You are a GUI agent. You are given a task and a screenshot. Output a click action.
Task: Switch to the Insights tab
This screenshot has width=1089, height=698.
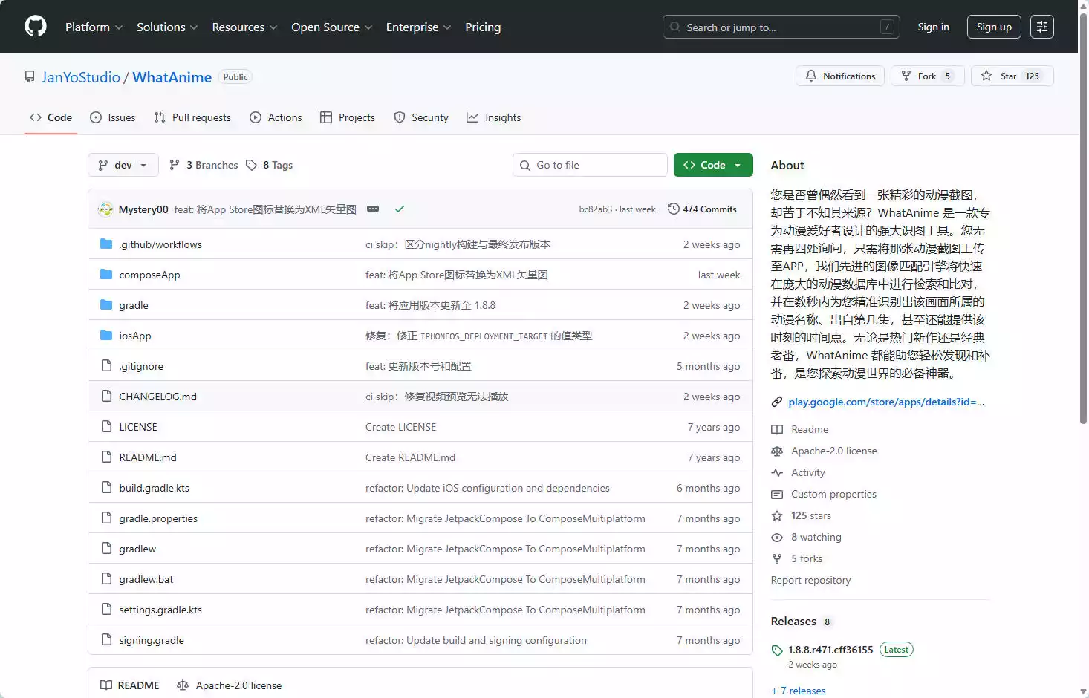[x=494, y=117]
